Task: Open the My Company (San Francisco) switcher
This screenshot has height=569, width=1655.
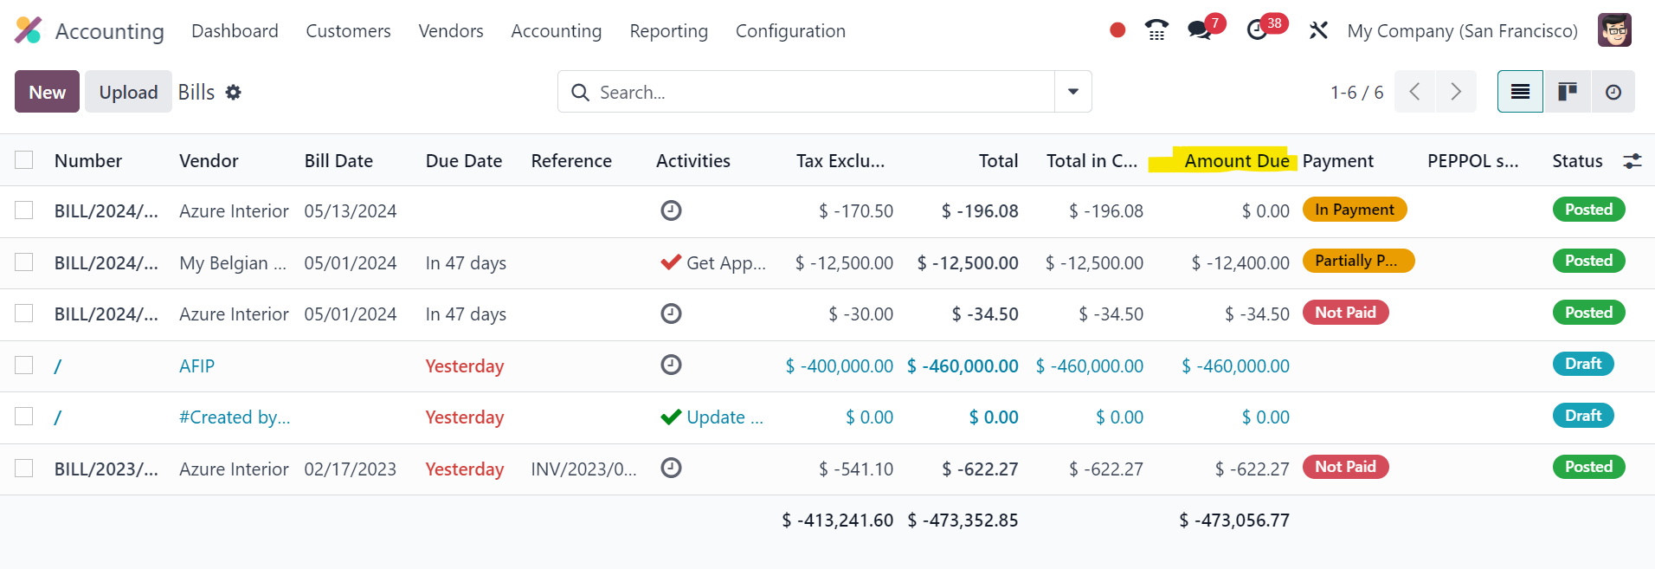Action: [x=1462, y=31]
